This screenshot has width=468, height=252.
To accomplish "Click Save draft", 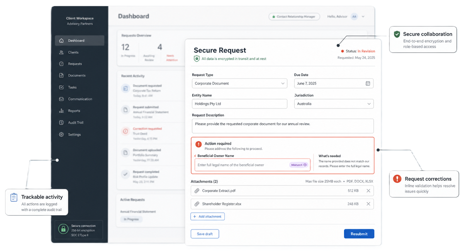I will pos(205,234).
